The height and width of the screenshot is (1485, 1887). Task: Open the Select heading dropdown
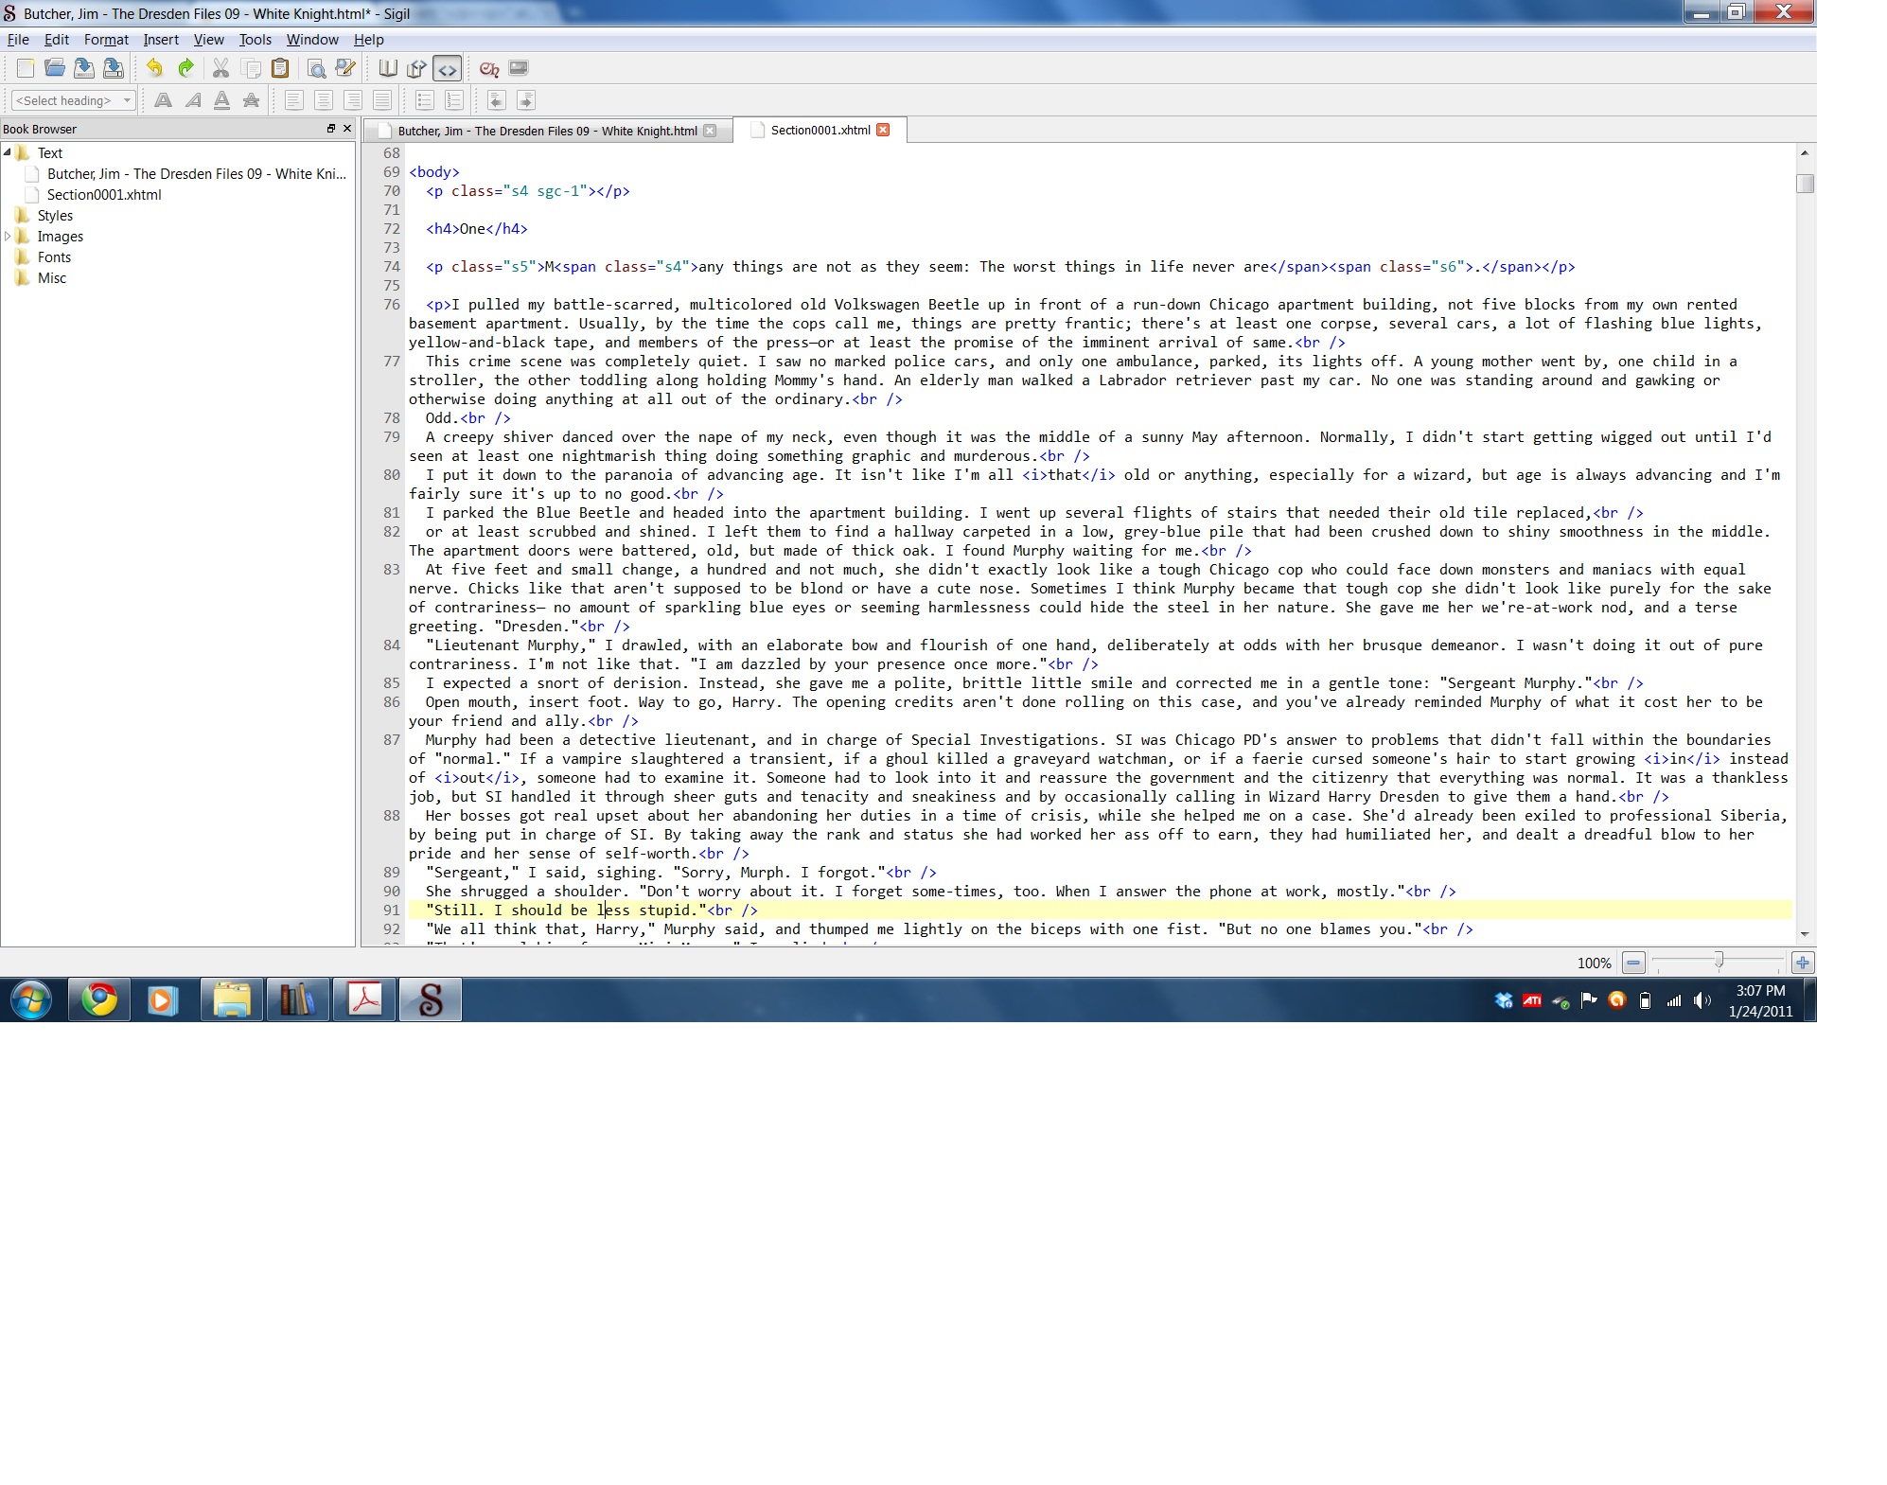73,100
